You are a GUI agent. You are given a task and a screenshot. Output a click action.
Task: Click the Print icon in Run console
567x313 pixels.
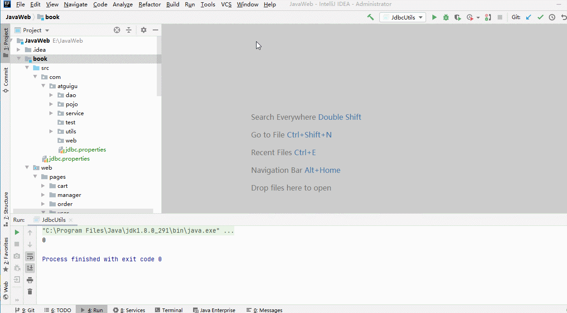(x=30, y=280)
